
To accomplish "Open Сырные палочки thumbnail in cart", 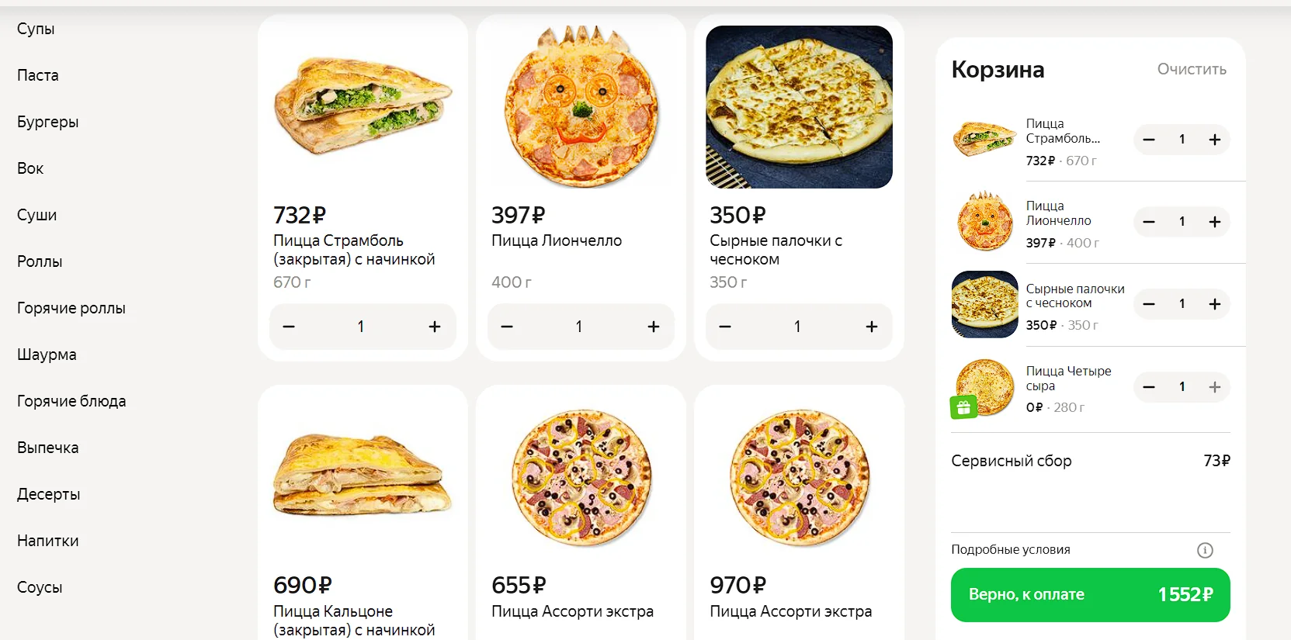I will tap(984, 304).
